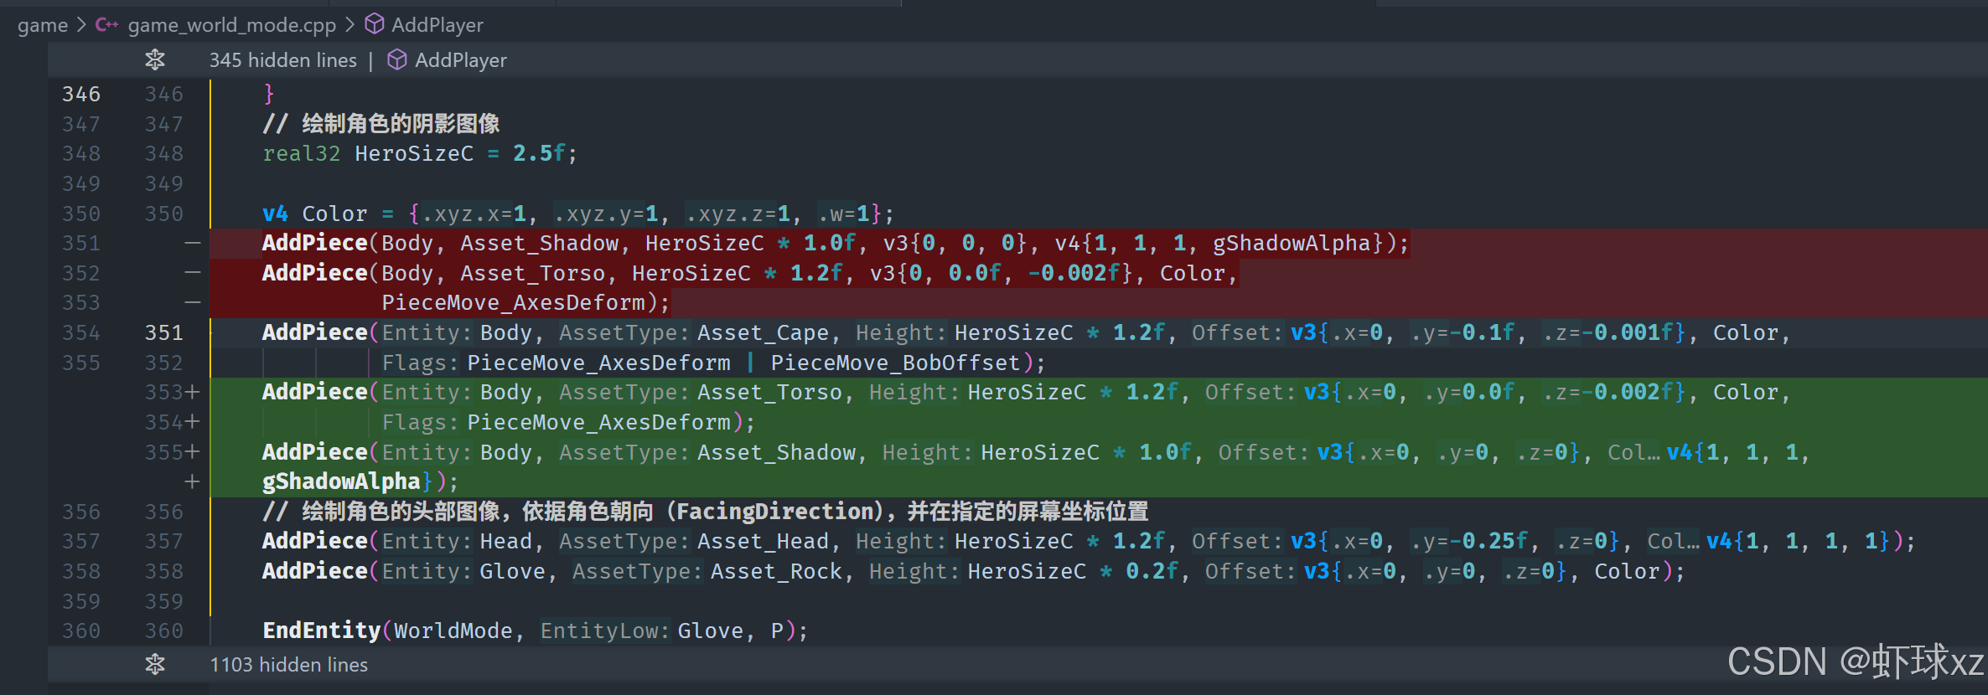This screenshot has height=695, width=1988.
Task: Click the 'Color' variable name on line 350
Action: coord(334,214)
